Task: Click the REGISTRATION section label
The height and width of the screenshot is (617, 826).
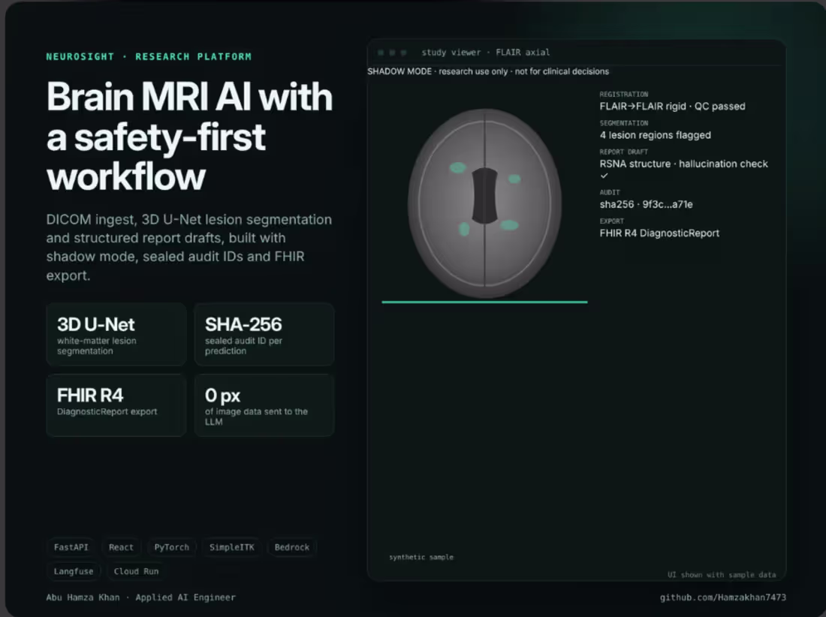Action: (624, 95)
